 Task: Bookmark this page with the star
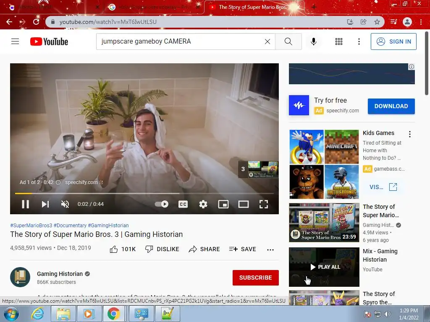pos(377,22)
